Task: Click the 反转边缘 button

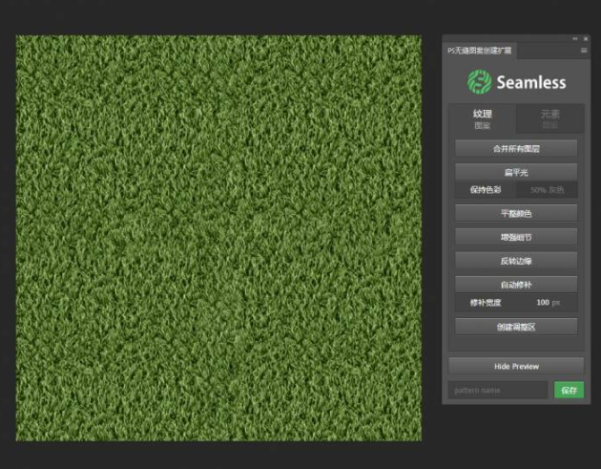Action: coord(516,260)
